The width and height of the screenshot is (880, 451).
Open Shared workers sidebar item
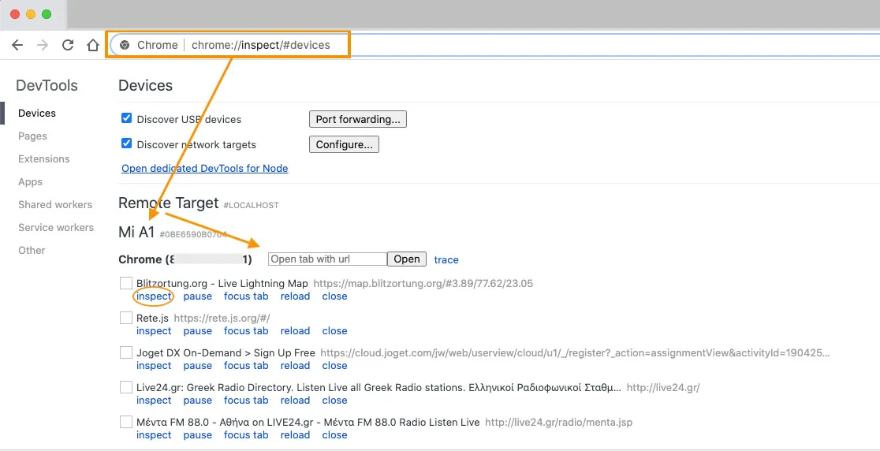pos(55,204)
